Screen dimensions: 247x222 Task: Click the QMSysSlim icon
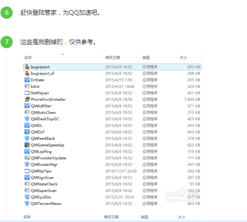point(27,197)
